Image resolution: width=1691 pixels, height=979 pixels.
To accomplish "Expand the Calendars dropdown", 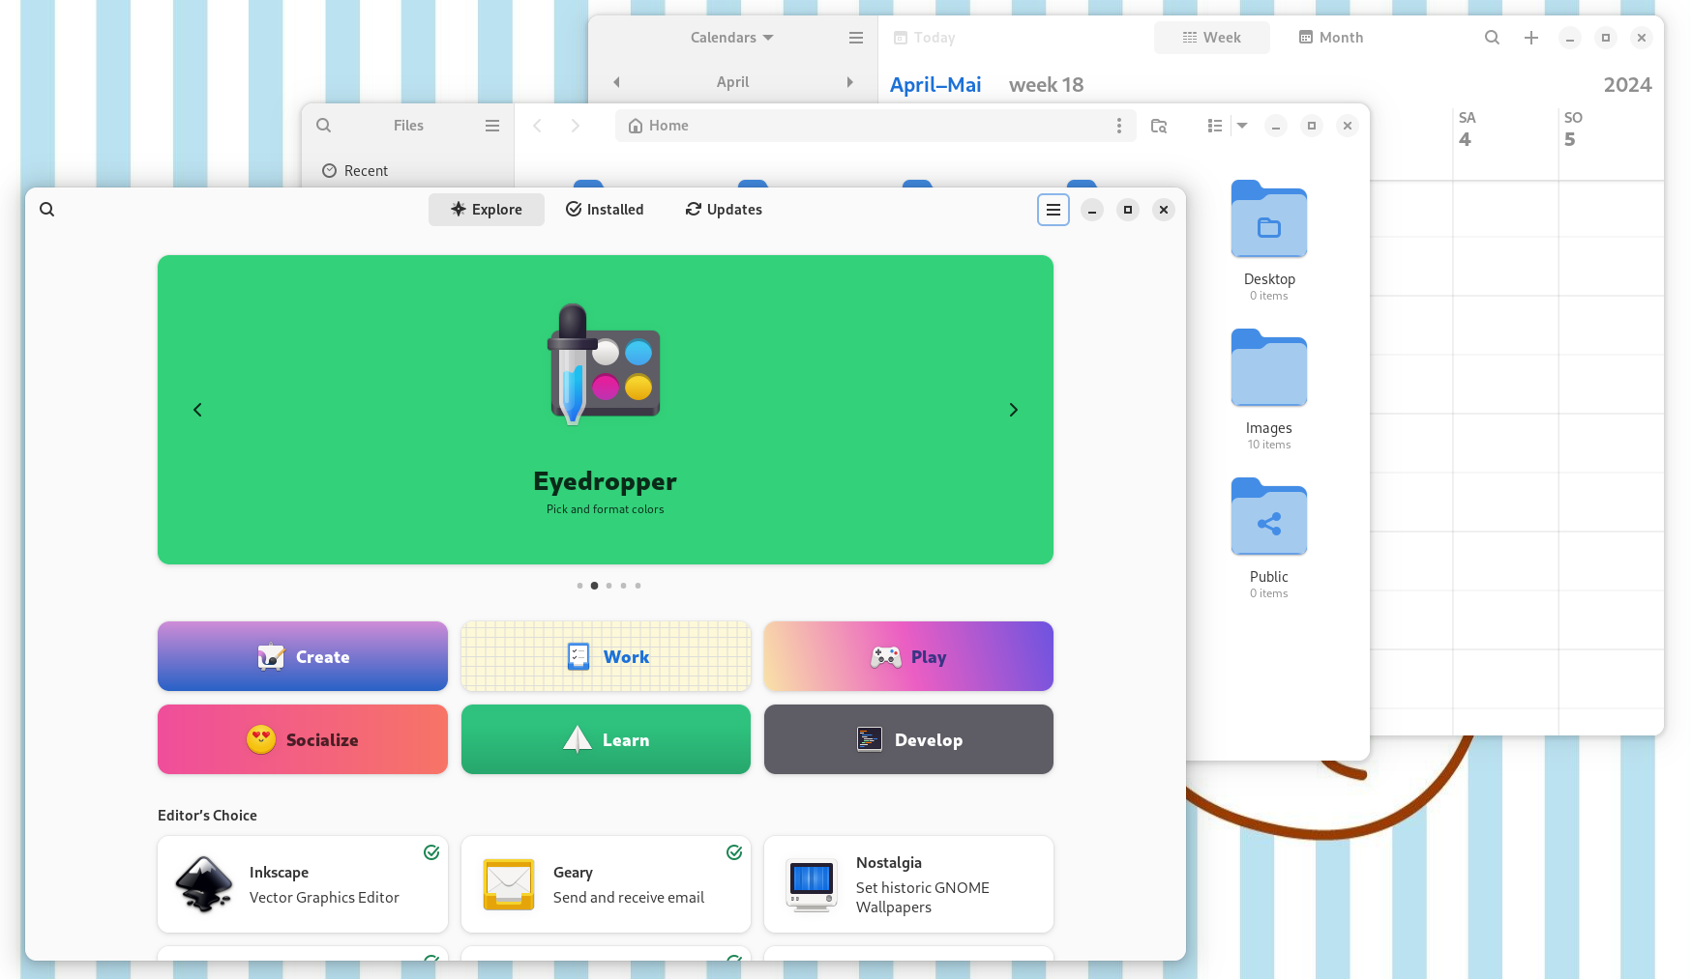I will coord(731,38).
